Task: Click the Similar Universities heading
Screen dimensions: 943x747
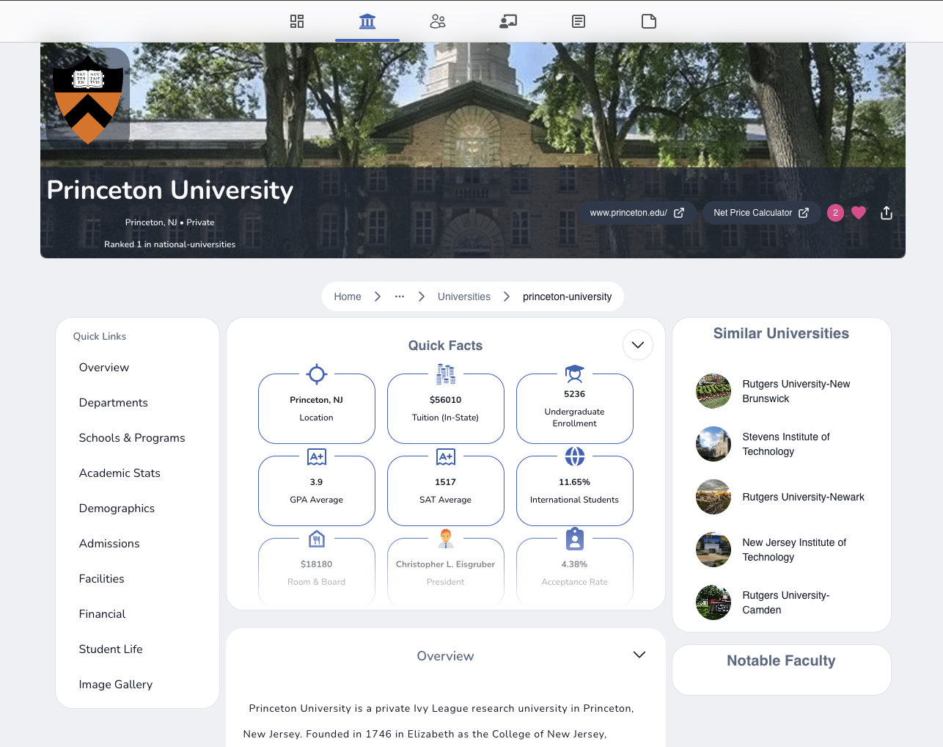Action: pos(781,333)
